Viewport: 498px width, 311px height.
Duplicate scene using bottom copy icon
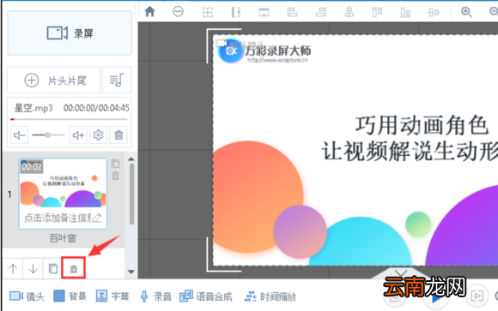coord(53,269)
